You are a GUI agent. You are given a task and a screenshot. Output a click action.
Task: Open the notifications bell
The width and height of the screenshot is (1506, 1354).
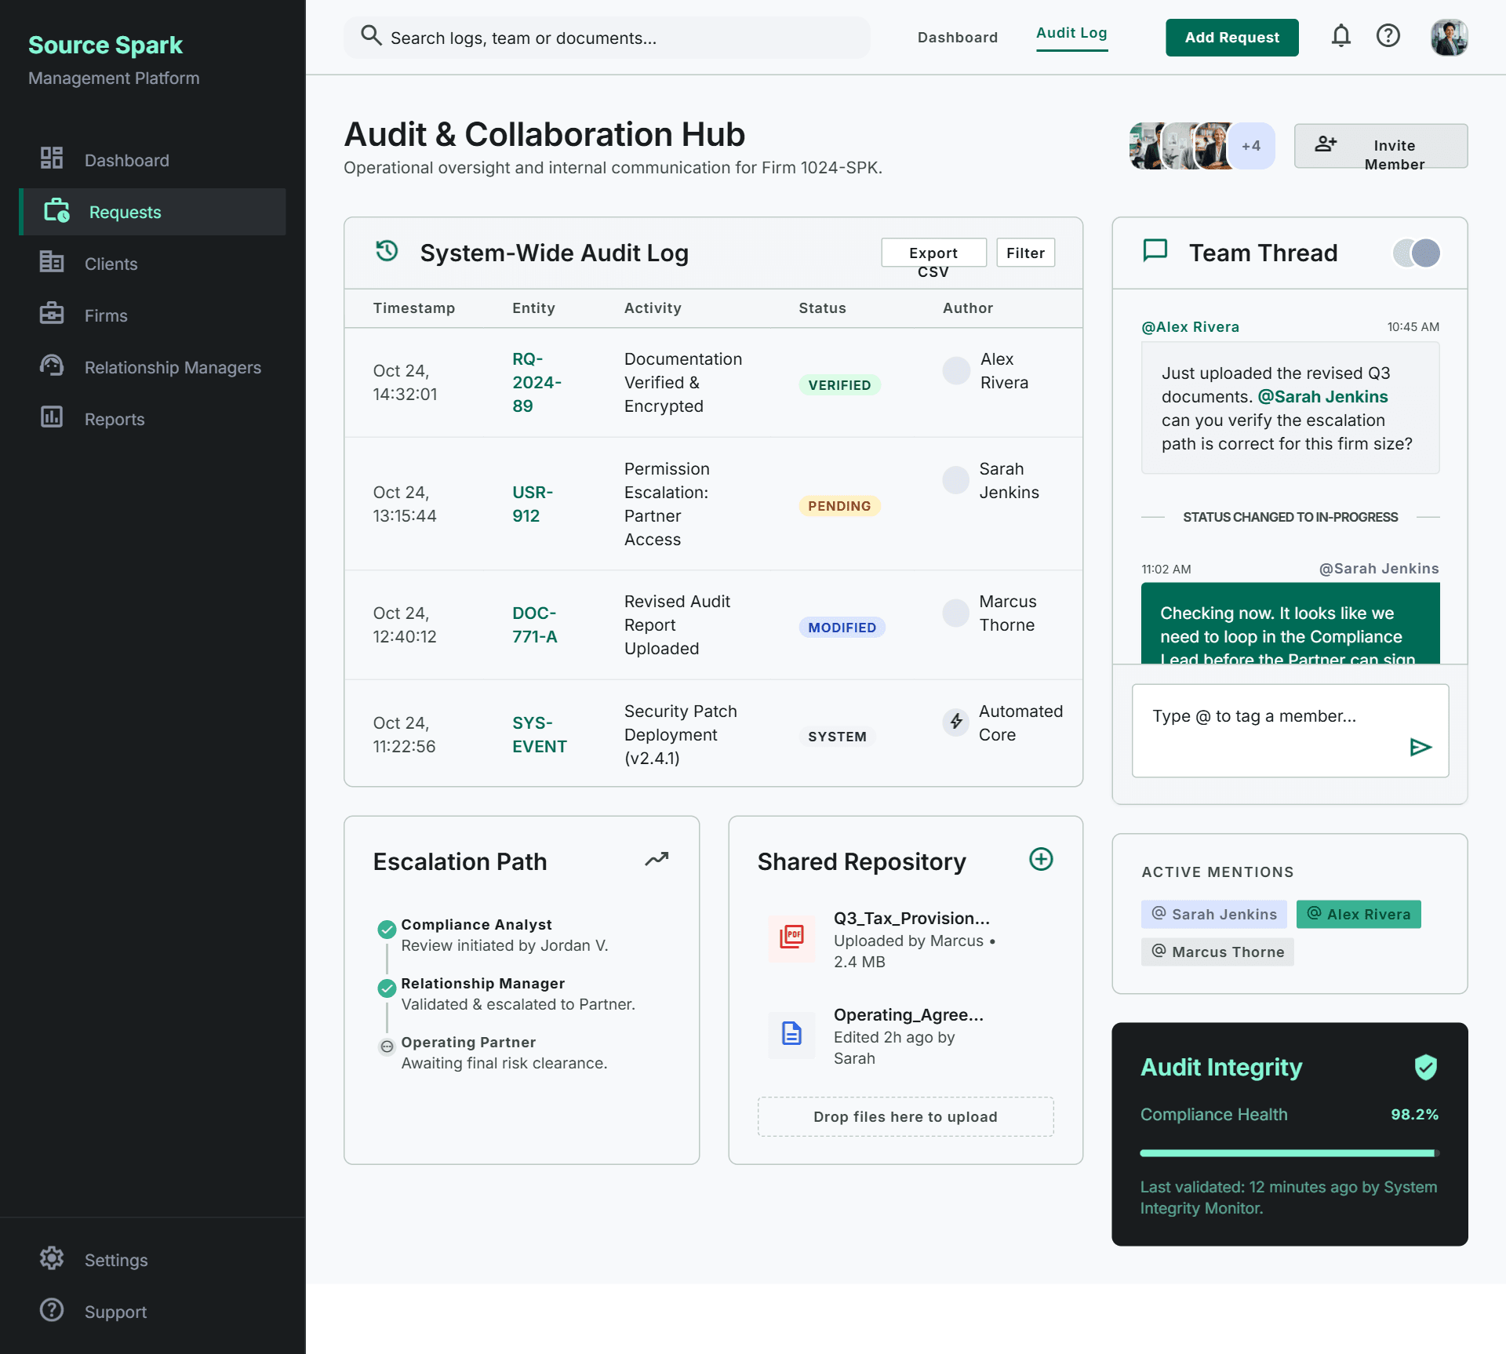click(x=1341, y=36)
